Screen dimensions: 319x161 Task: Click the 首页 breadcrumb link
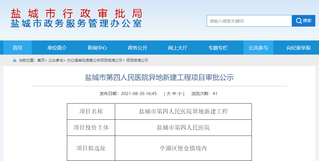tap(41, 60)
